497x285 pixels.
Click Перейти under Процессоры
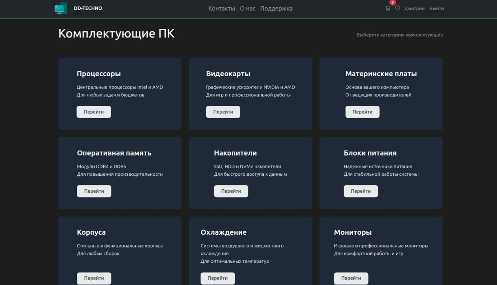coord(94,112)
